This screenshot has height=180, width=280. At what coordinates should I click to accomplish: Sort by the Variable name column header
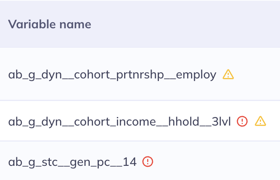click(50, 24)
